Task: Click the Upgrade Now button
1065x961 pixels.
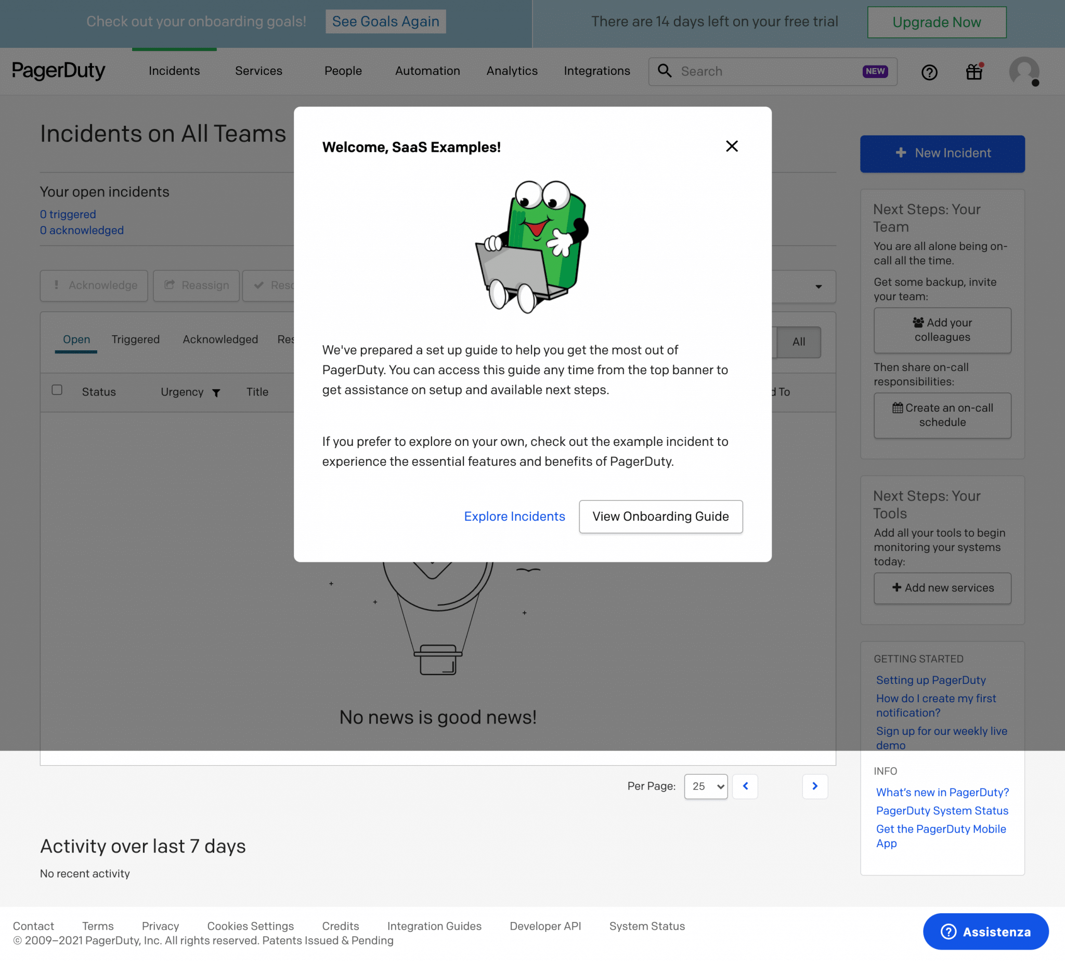Action: pos(936,21)
